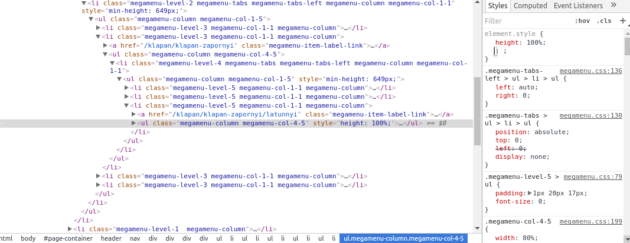Viewport: 630px width, 243px height.
Task: Open megamenu.css:130 source link
Action: click(590, 115)
